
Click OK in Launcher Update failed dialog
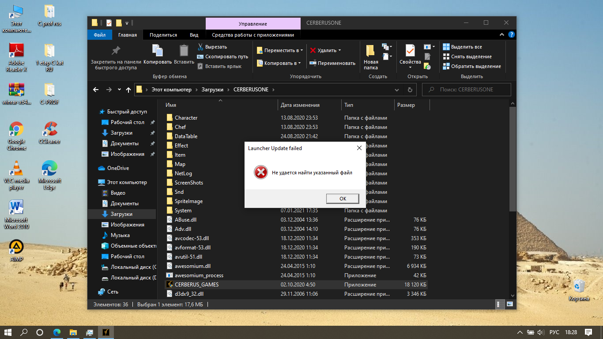pyautogui.click(x=343, y=199)
